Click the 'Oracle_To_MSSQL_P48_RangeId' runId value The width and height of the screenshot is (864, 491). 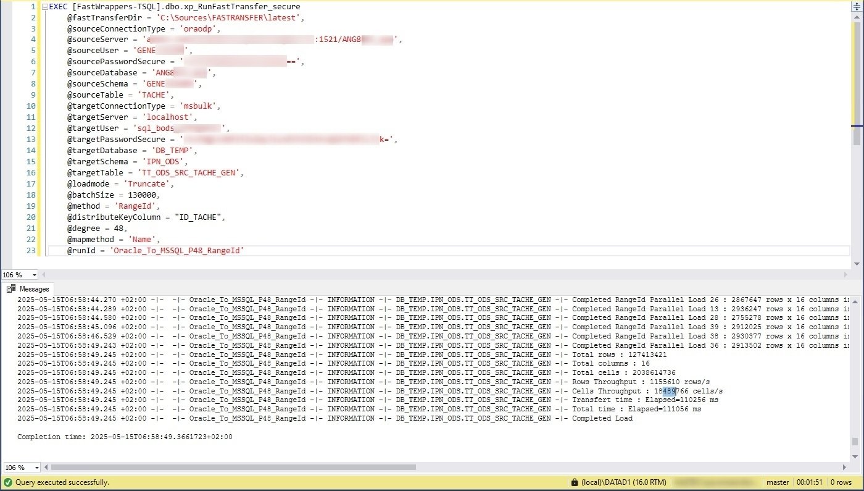[177, 251]
